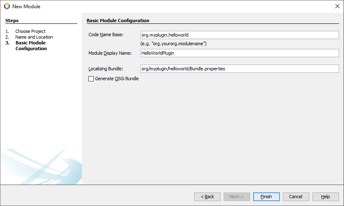
Task: Go back using the Back button
Action: tap(207, 197)
